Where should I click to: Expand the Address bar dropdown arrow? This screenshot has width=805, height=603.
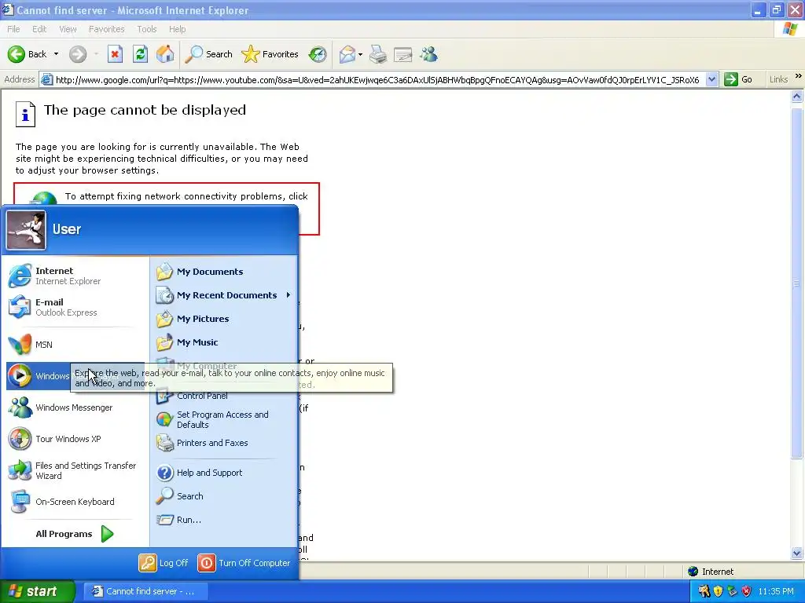(711, 80)
